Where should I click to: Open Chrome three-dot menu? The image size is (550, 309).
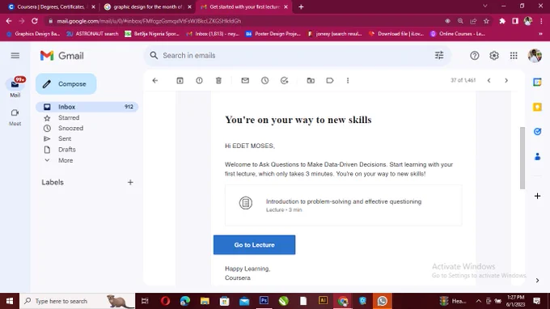coord(541,21)
